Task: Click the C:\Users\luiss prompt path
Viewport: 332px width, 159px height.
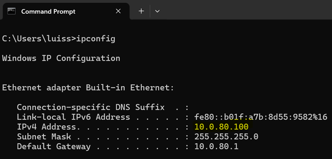Action: click(x=37, y=39)
